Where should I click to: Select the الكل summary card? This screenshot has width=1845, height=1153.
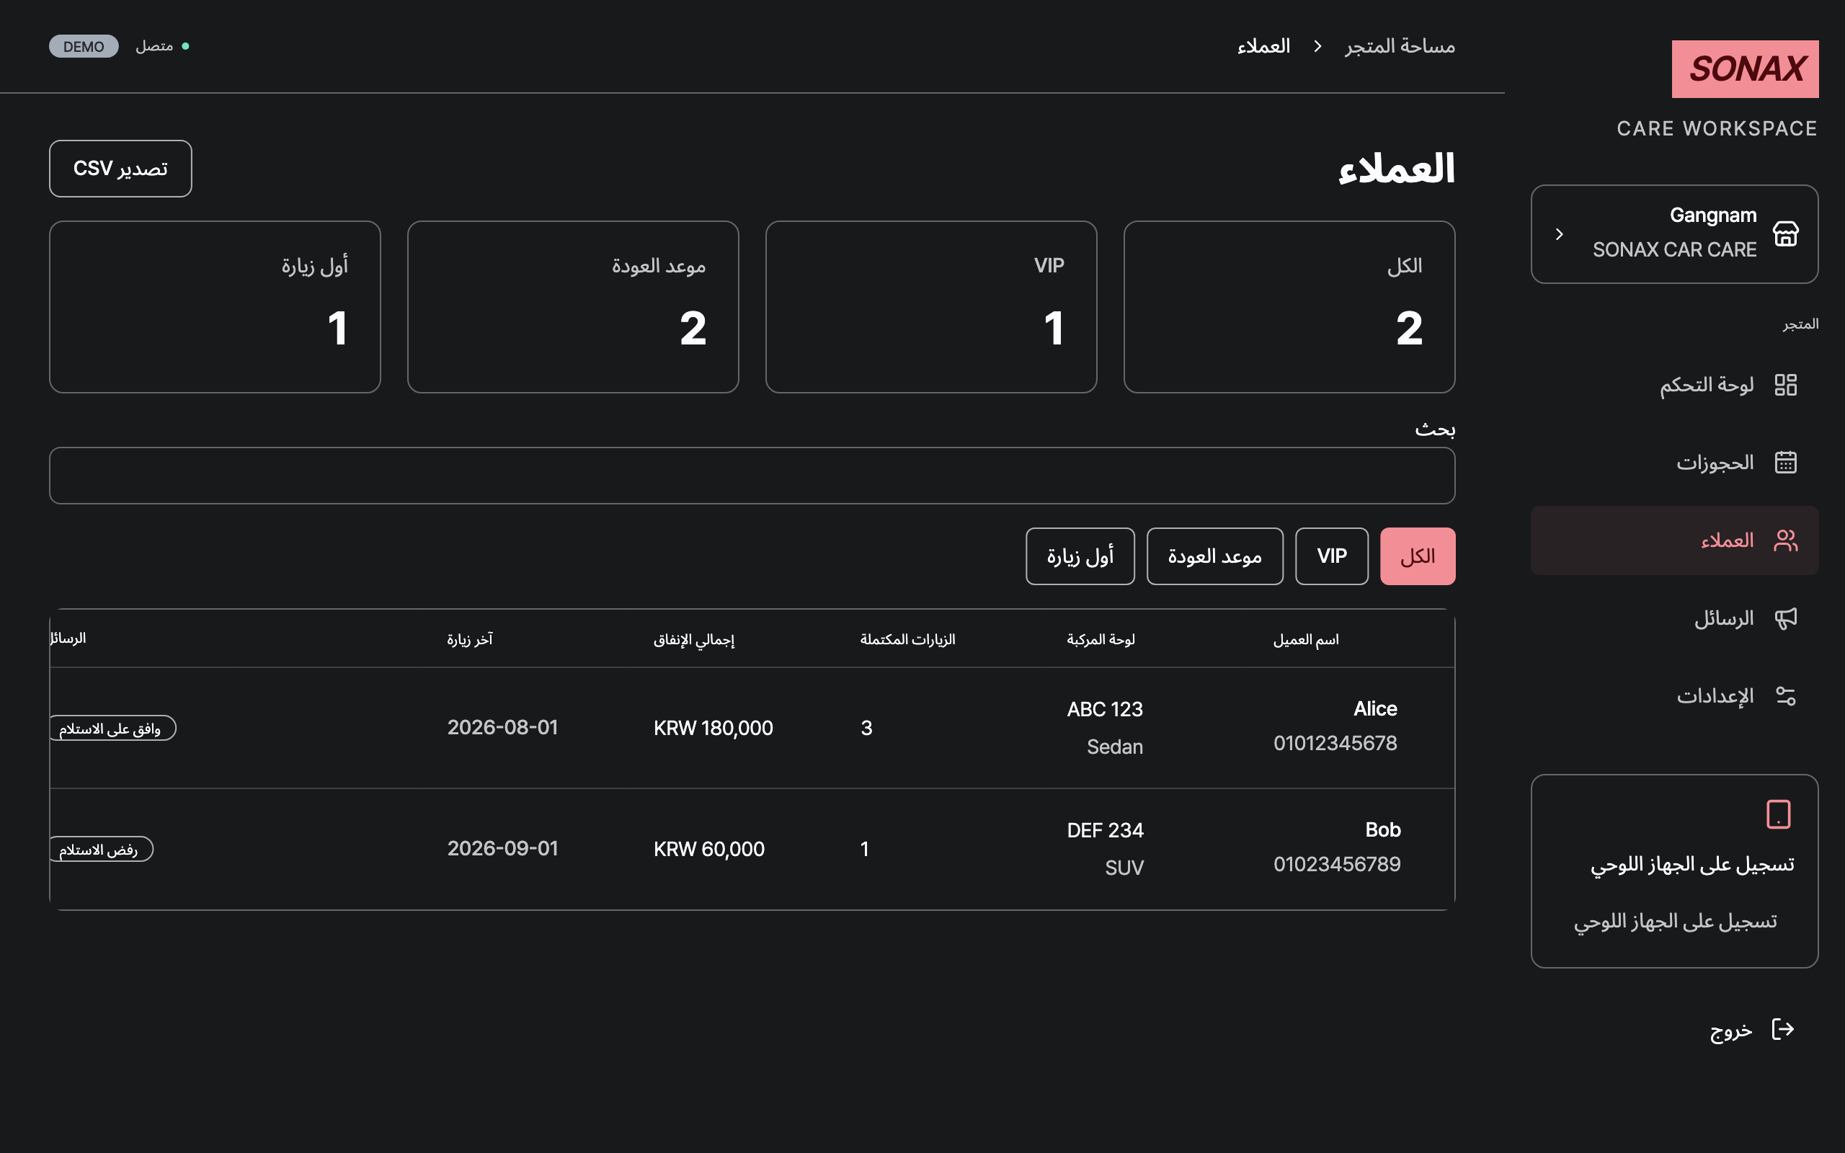click(1289, 307)
